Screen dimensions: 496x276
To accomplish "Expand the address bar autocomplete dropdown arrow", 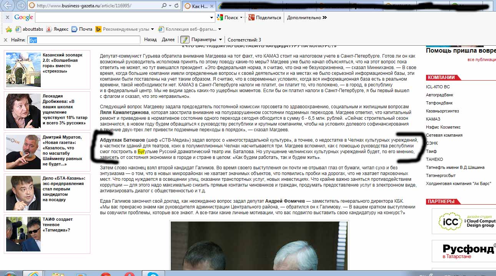I will (170, 6).
